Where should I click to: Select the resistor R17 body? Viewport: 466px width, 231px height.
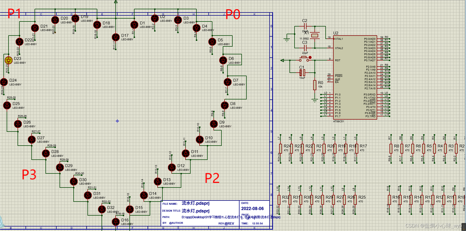[x=357, y=149]
